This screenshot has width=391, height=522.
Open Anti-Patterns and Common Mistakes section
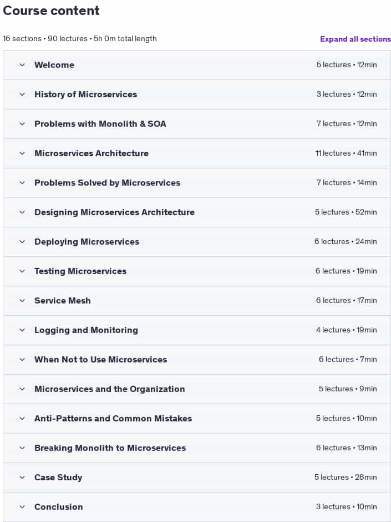(x=113, y=419)
